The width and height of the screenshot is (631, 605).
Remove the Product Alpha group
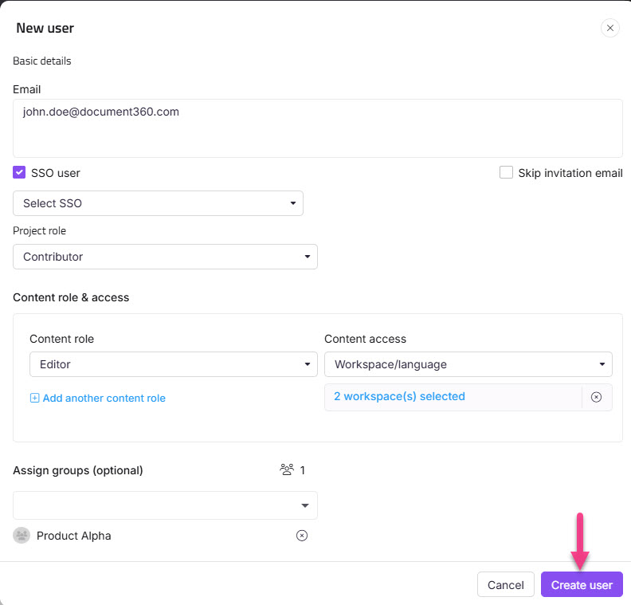click(x=301, y=536)
